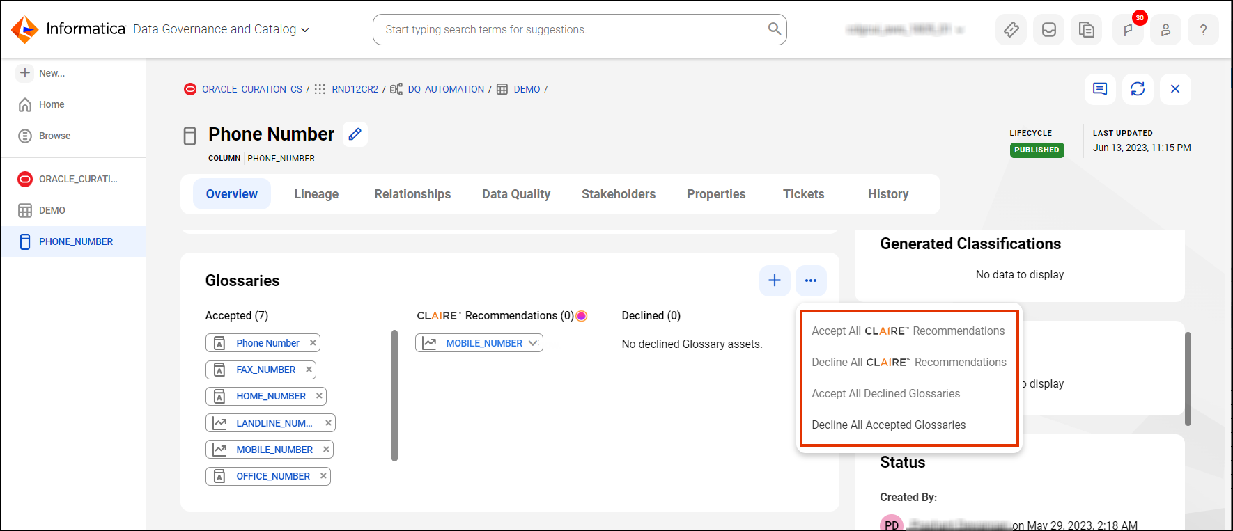
Task: Open the copy documents icon in the header
Action: tap(1087, 29)
